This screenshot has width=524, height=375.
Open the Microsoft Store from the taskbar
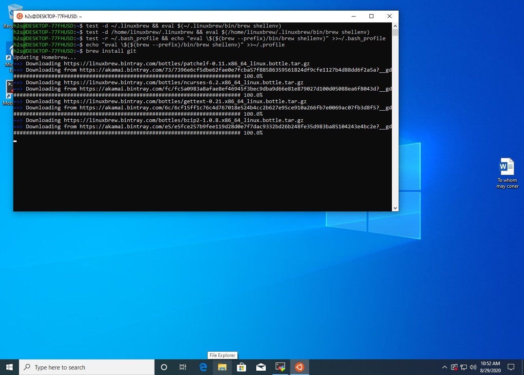coord(241,367)
